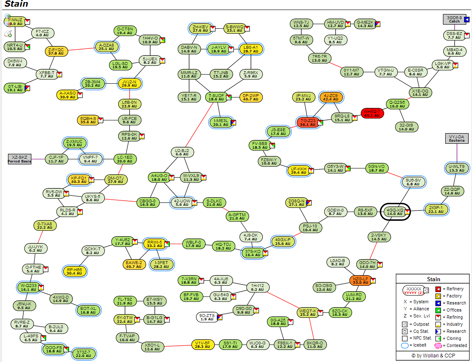Click station icon beside 1H4V-O

click(162, 40)
